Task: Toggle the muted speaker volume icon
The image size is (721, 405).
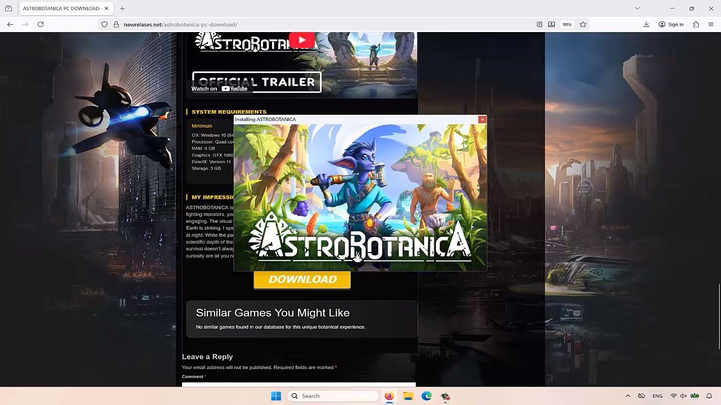Action: pyautogui.click(x=683, y=396)
